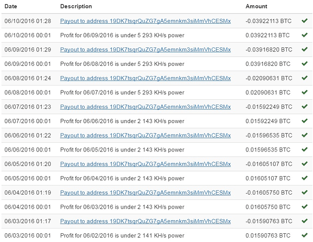Click green checkmark for 0.03922113 BTC profit

click(x=304, y=35)
